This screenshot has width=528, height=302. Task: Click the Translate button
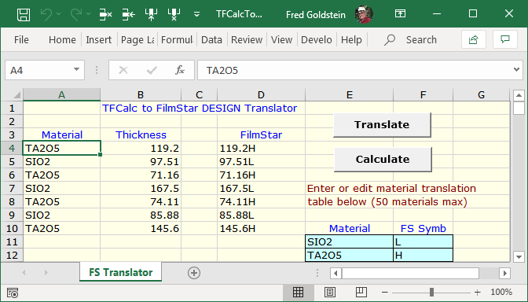[x=382, y=125]
